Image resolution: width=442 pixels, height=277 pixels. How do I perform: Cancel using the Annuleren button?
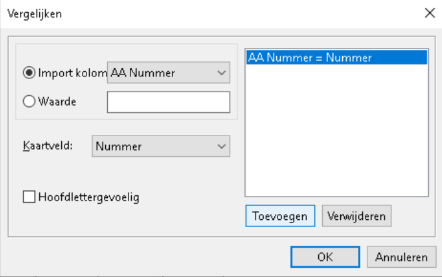[x=401, y=256]
